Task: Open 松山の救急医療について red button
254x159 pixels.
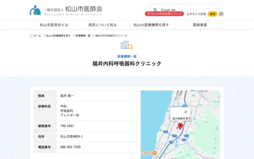Action: 164,14
